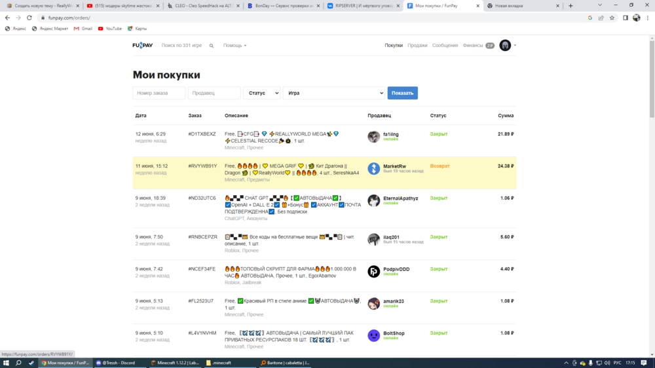Viewport: 655px width, 368px height.
Task: Open Baritone window from taskbar
Action: pyautogui.click(x=286, y=363)
